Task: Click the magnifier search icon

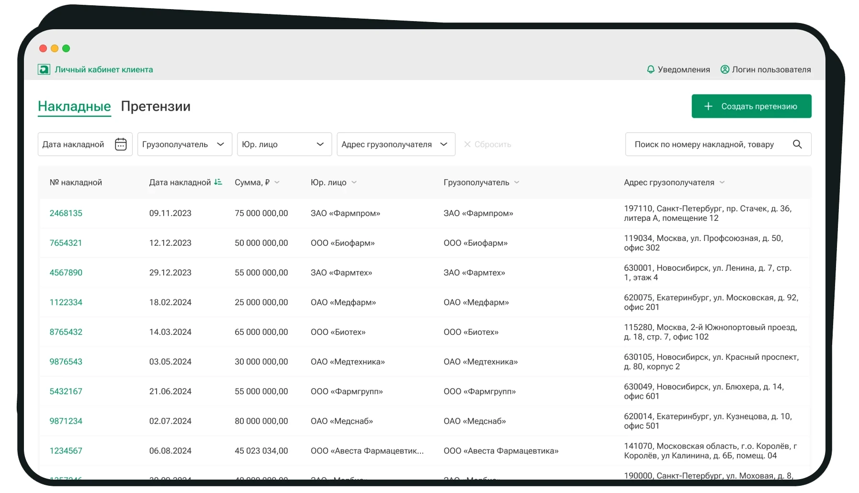Action: pos(797,144)
